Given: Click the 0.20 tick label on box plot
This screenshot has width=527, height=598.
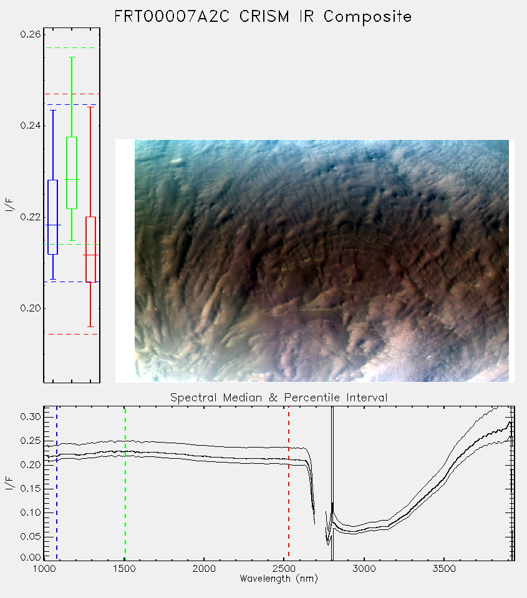Looking at the screenshot, I should coord(31,308).
